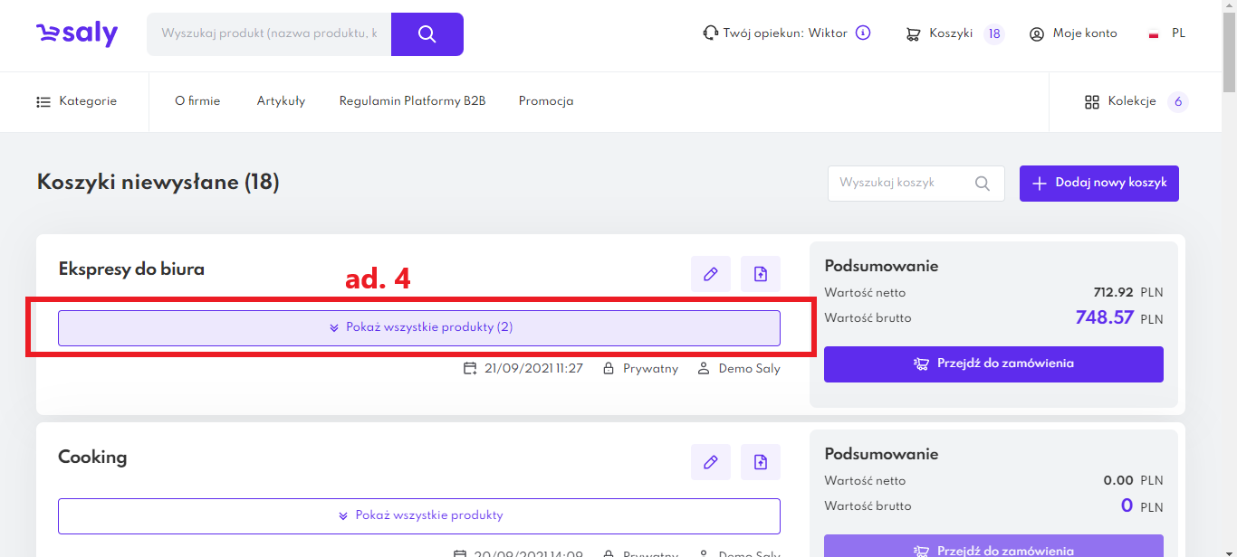The height and width of the screenshot is (557, 1237).
Task: Go to the O firmie page
Action: (x=197, y=101)
